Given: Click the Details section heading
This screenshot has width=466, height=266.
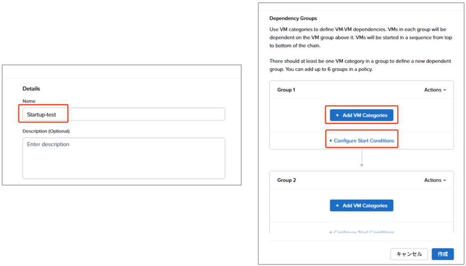Looking at the screenshot, I should click(31, 89).
